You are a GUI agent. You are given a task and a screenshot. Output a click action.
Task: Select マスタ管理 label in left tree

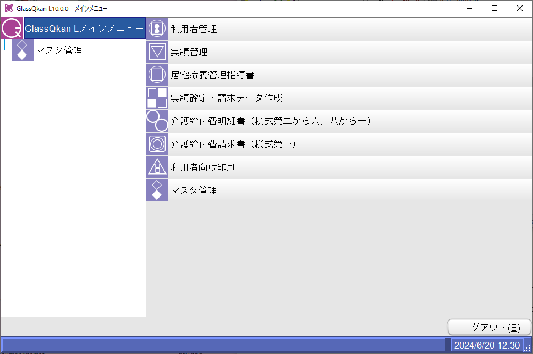59,50
